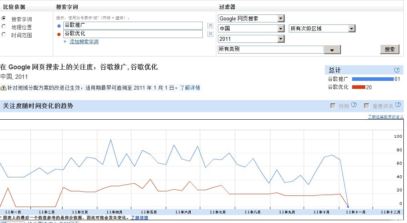
Task: Click the 搜索 button
Action: [x=390, y=49]
